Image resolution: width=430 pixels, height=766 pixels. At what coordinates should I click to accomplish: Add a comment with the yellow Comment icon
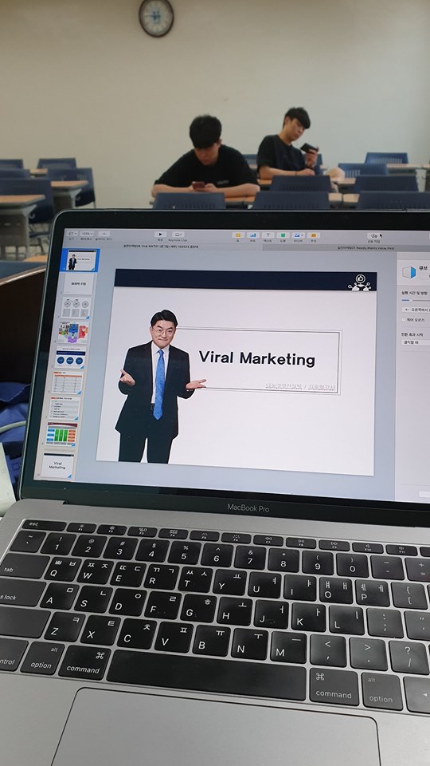tap(314, 235)
